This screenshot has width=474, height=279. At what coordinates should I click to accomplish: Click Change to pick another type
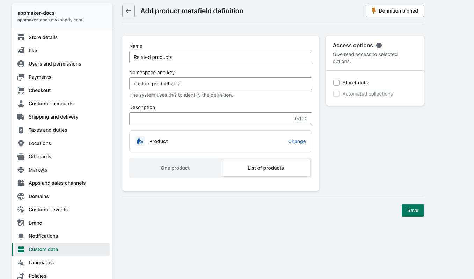pyautogui.click(x=297, y=141)
